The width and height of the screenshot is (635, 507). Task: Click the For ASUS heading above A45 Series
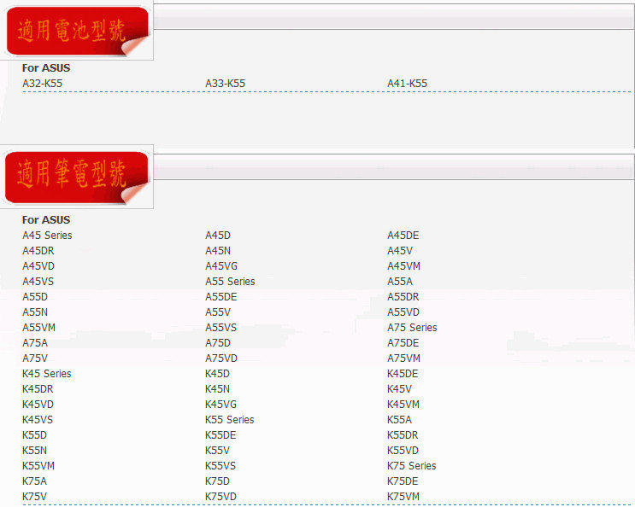pyautogui.click(x=46, y=220)
